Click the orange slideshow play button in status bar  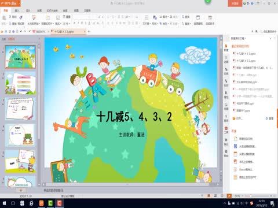[x=229, y=196]
